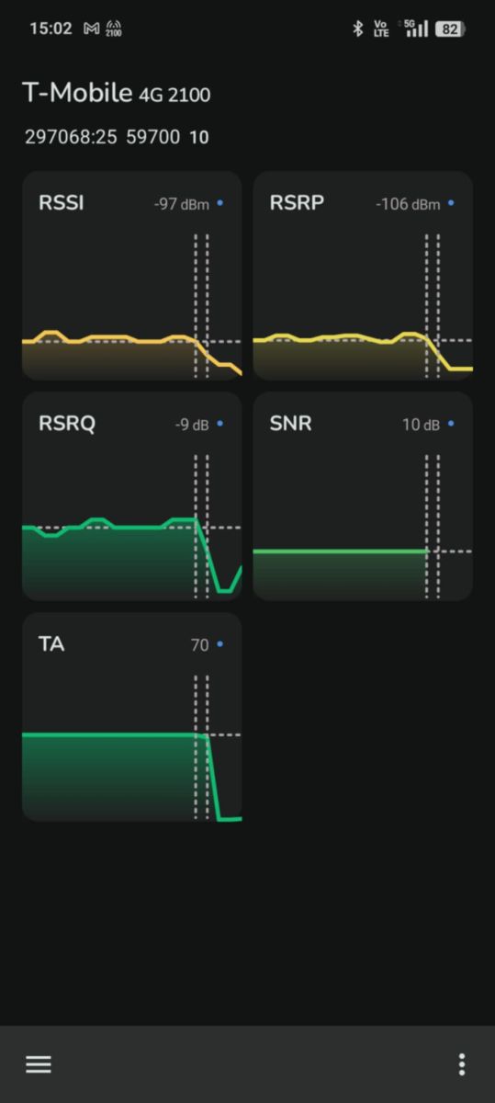Tap the 5G signal strength icon
The width and height of the screenshot is (495, 1103).
[417, 28]
